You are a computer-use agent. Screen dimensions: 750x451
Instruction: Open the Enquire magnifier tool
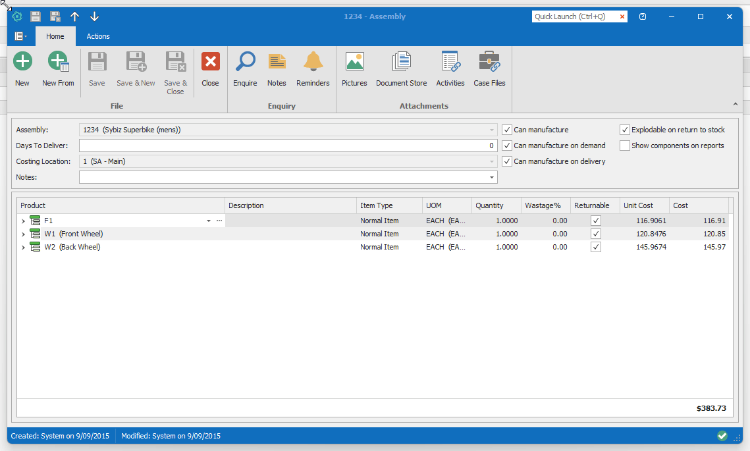245,63
